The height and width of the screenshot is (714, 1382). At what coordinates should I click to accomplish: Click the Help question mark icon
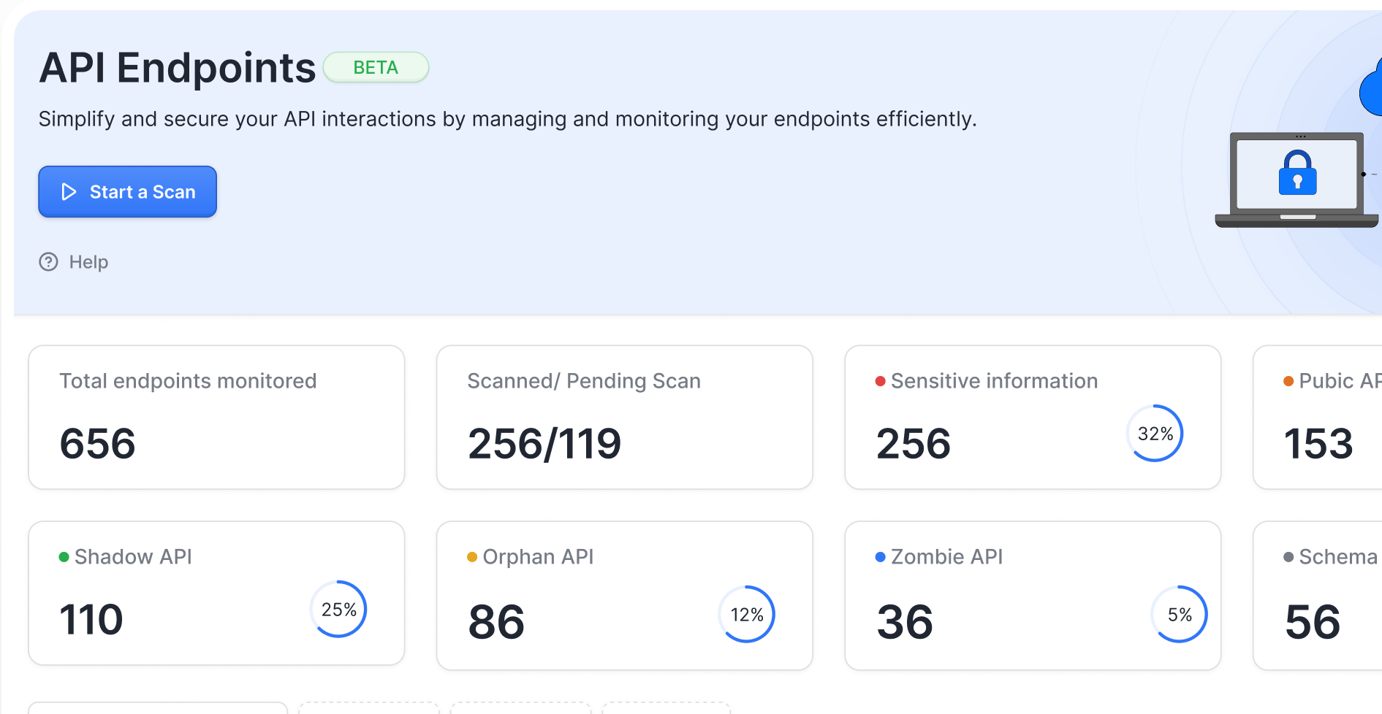pyautogui.click(x=48, y=261)
